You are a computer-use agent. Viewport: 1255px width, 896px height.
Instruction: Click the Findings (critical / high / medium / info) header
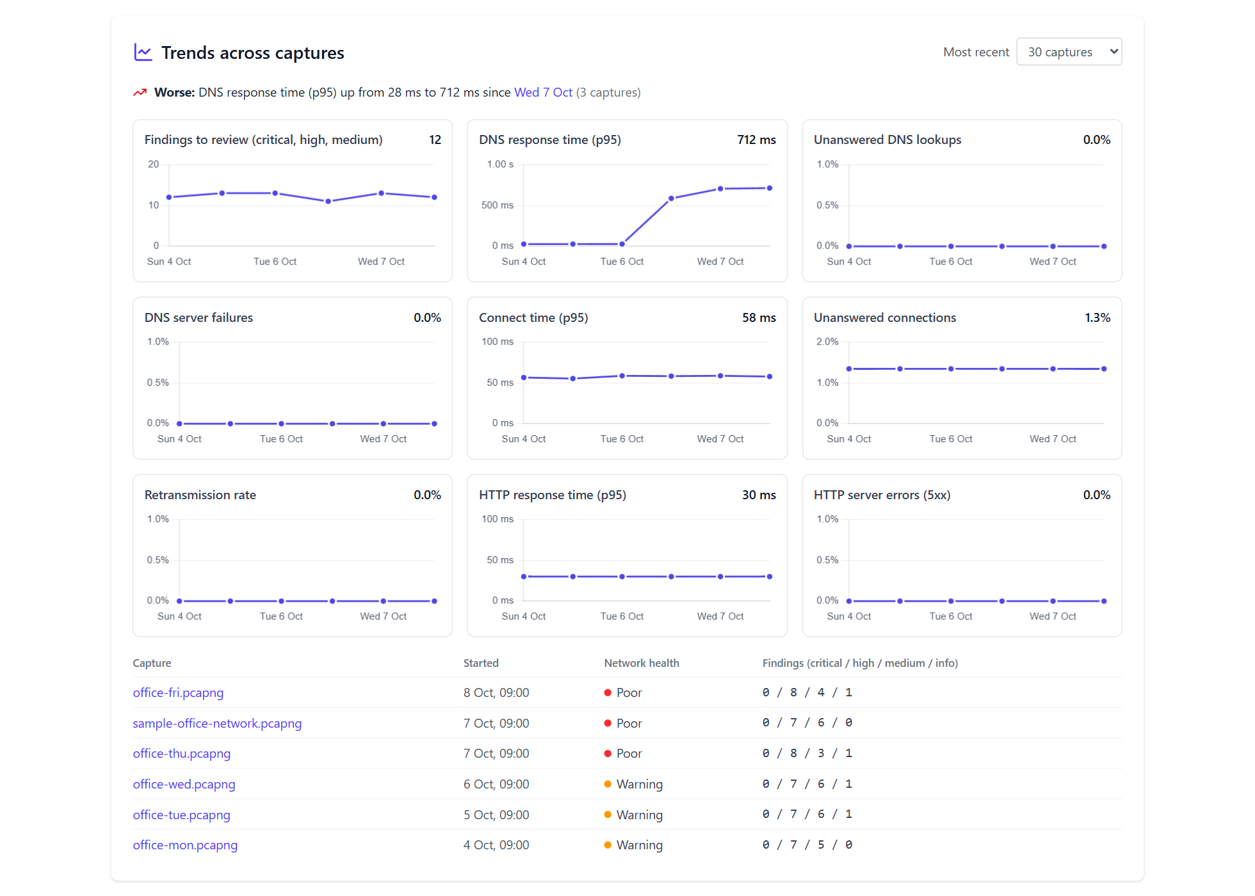click(x=860, y=663)
